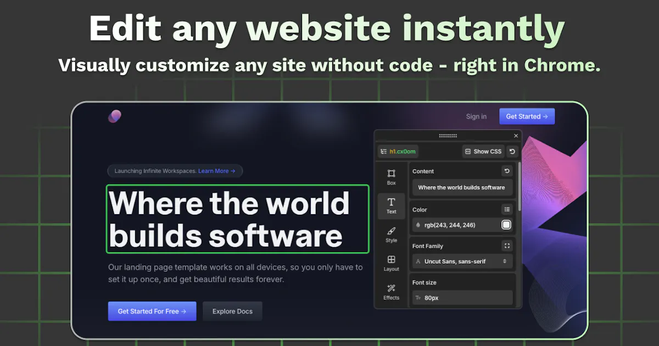Click the Launching Infinite Workspaces badge
Viewport: 659px width, 346px height.
[x=175, y=171]
